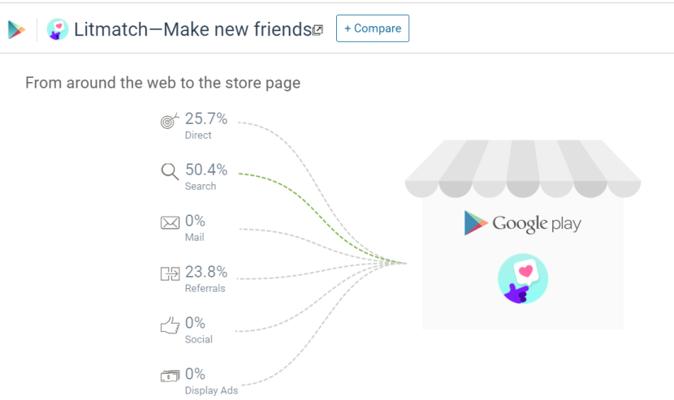Click the round Litmatch icon in storefront

click(x=522, y=278)
